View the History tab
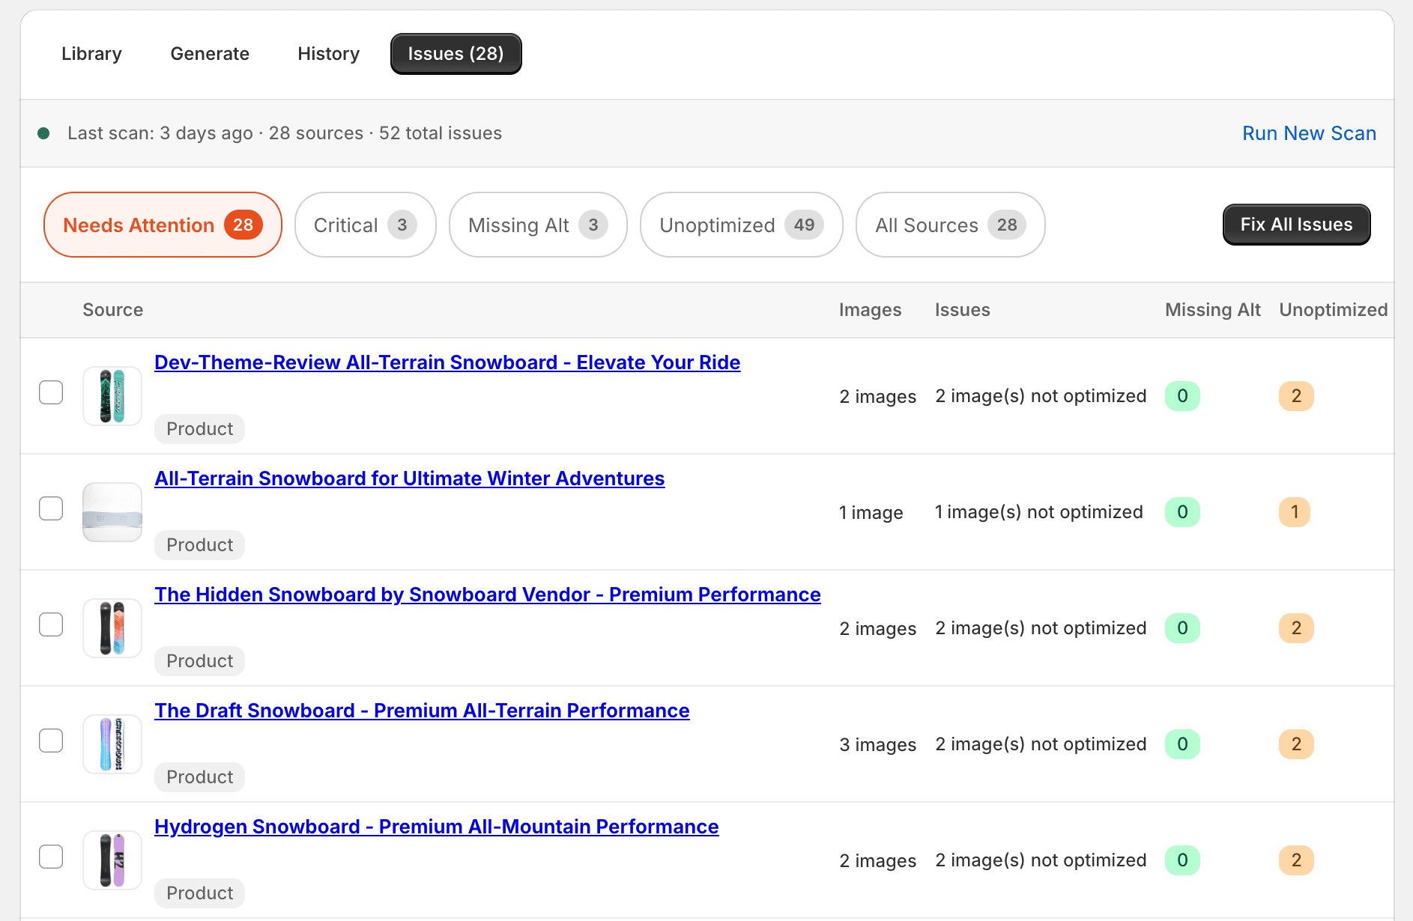This screenshot has width=1413, height=921. [328, 53]
